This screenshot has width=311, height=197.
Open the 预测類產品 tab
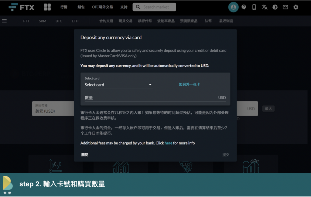[x=189, y=21]
